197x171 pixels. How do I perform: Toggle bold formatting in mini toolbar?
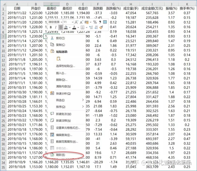pyautogui.click(x=51, y=27)
